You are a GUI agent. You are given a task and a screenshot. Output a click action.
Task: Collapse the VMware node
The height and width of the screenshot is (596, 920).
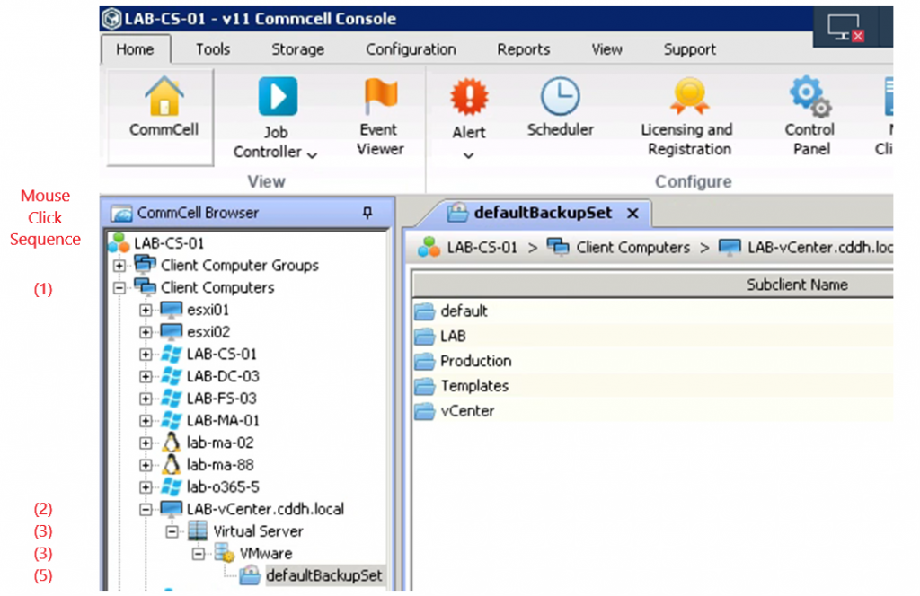199,554
